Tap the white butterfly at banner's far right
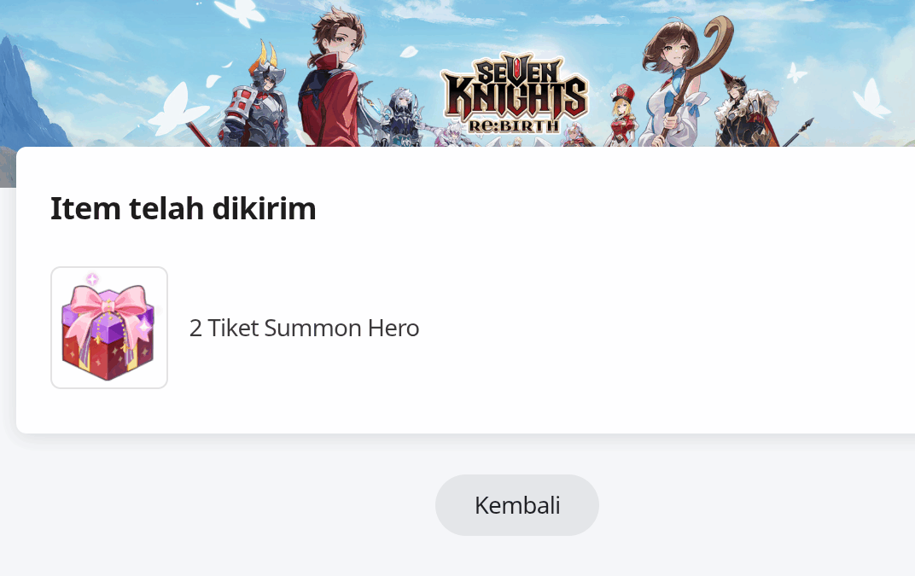 872,98
